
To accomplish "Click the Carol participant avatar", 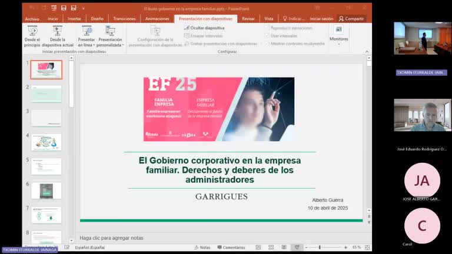I will 422,226.
